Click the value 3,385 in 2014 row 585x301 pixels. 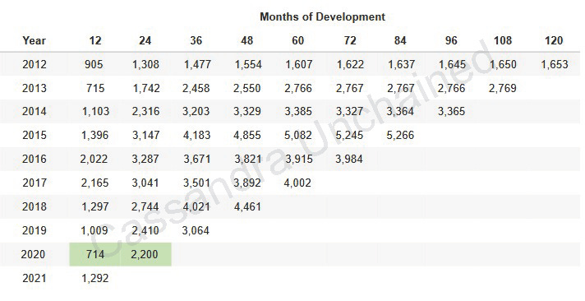(x=297, y=111)
